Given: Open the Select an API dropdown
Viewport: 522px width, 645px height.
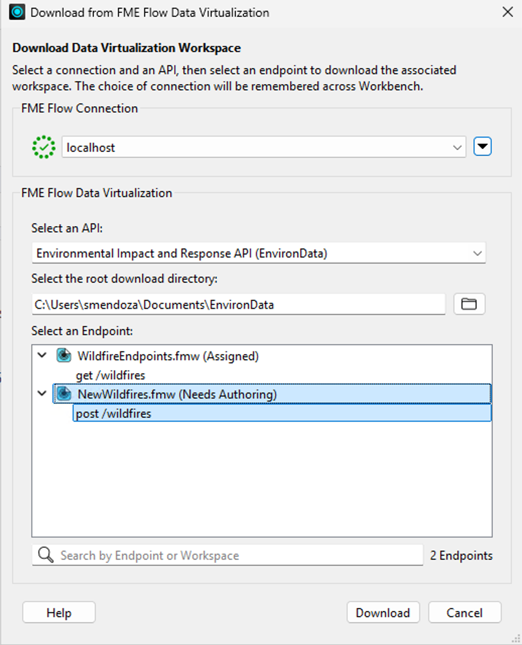Looking at the screenshot, I should (x=258, y=253).
